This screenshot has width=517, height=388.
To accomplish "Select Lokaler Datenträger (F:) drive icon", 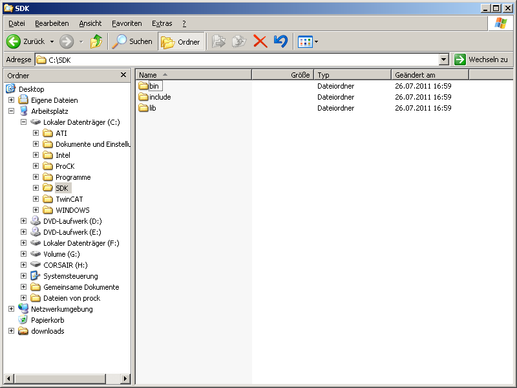I will [x=36, y=243].
